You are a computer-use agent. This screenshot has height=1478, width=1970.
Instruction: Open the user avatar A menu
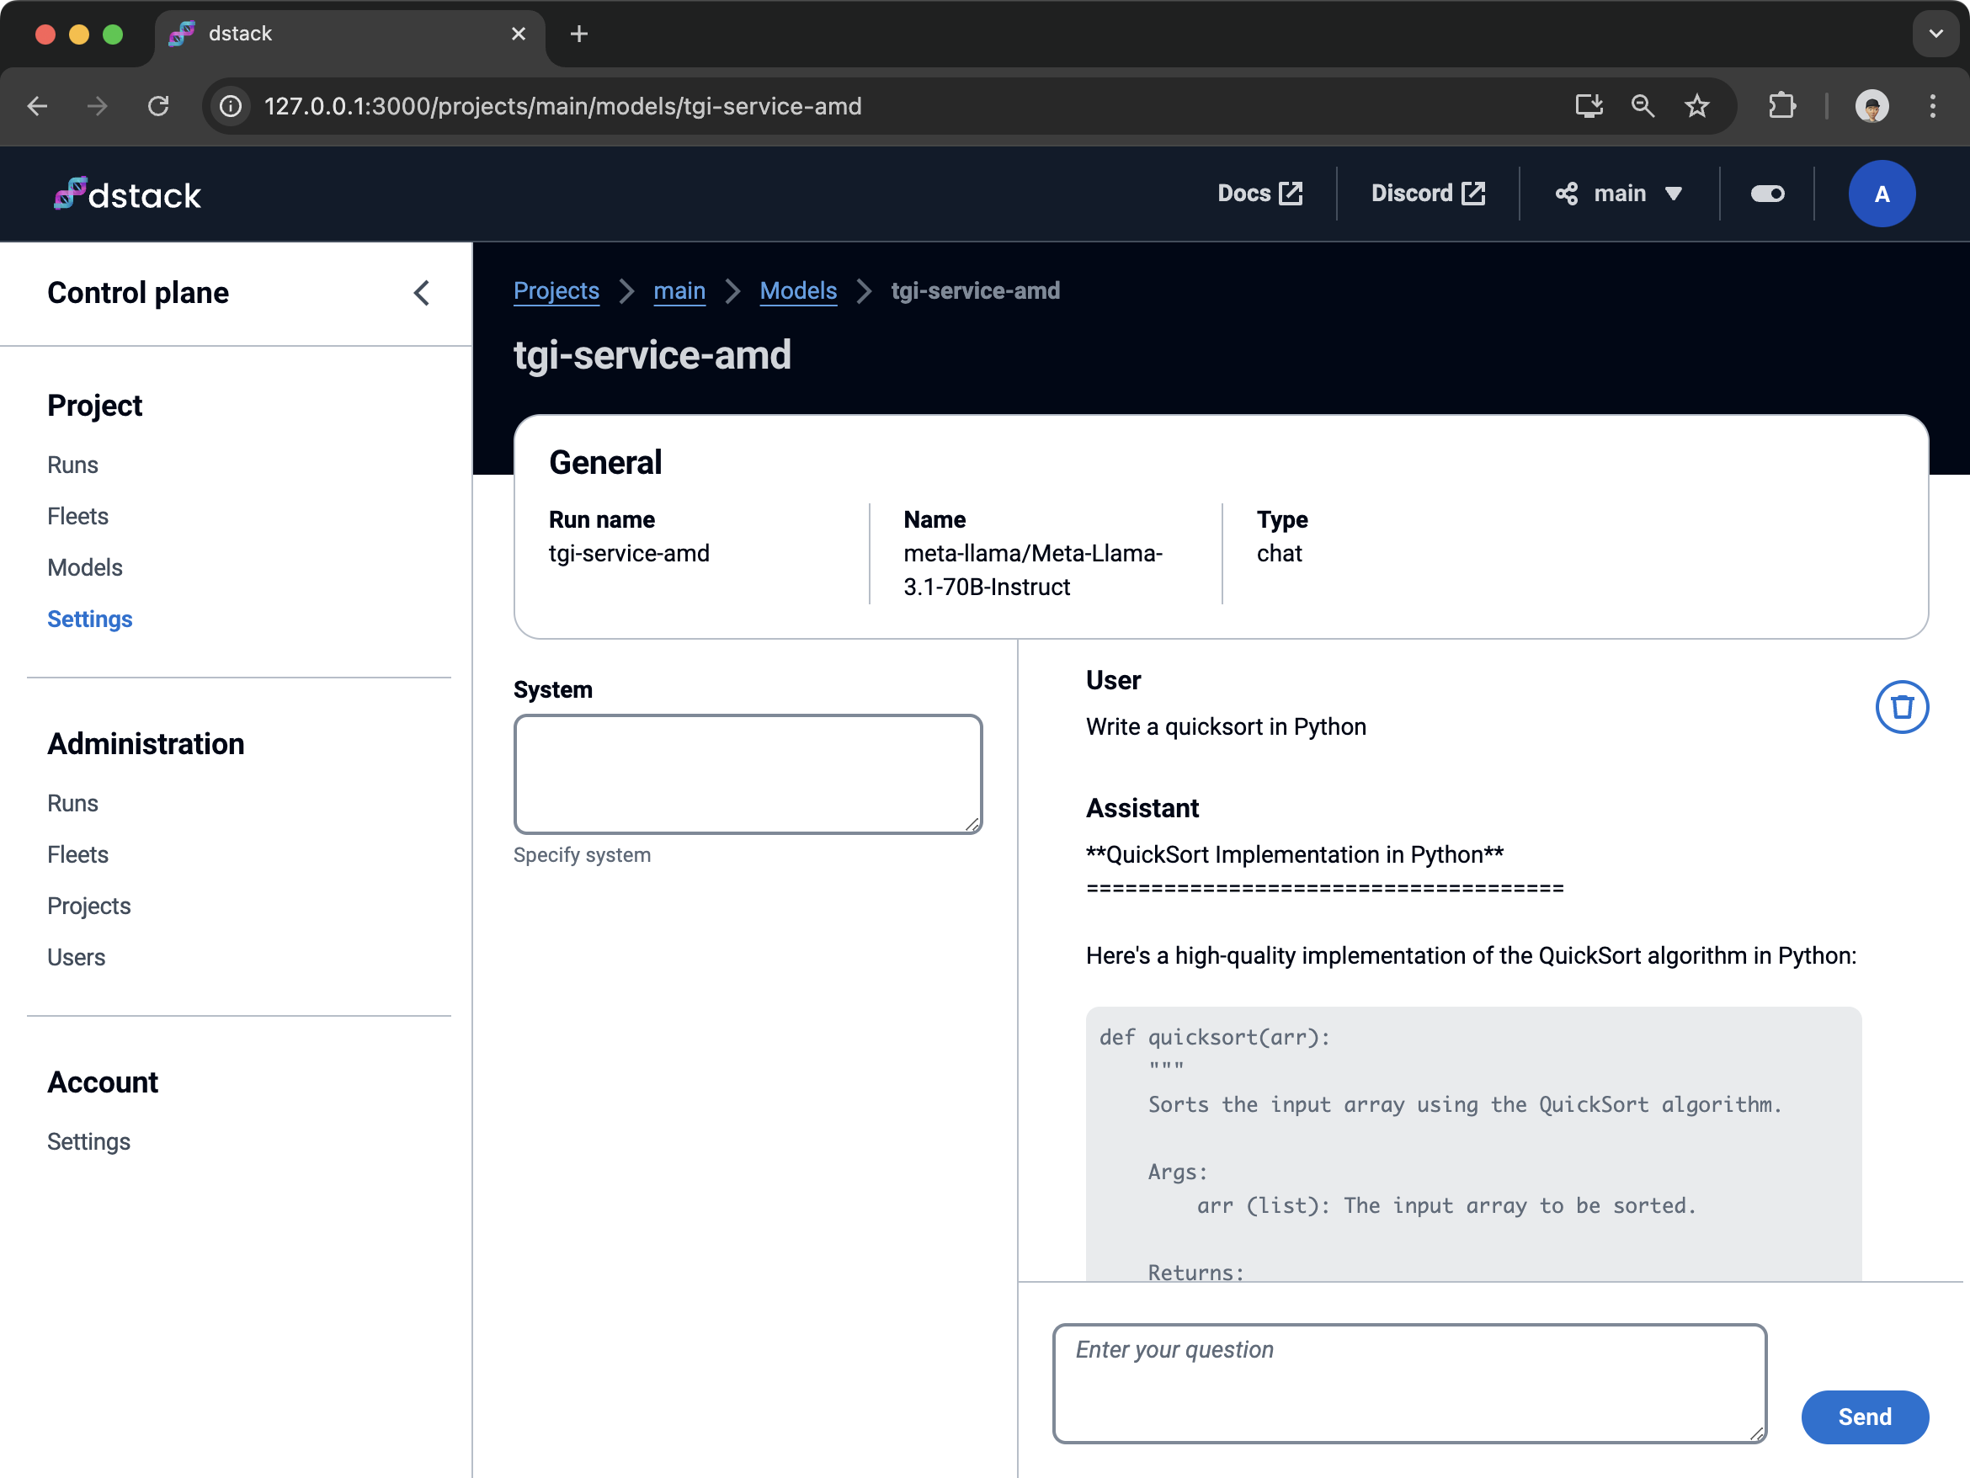point(1881,194)
